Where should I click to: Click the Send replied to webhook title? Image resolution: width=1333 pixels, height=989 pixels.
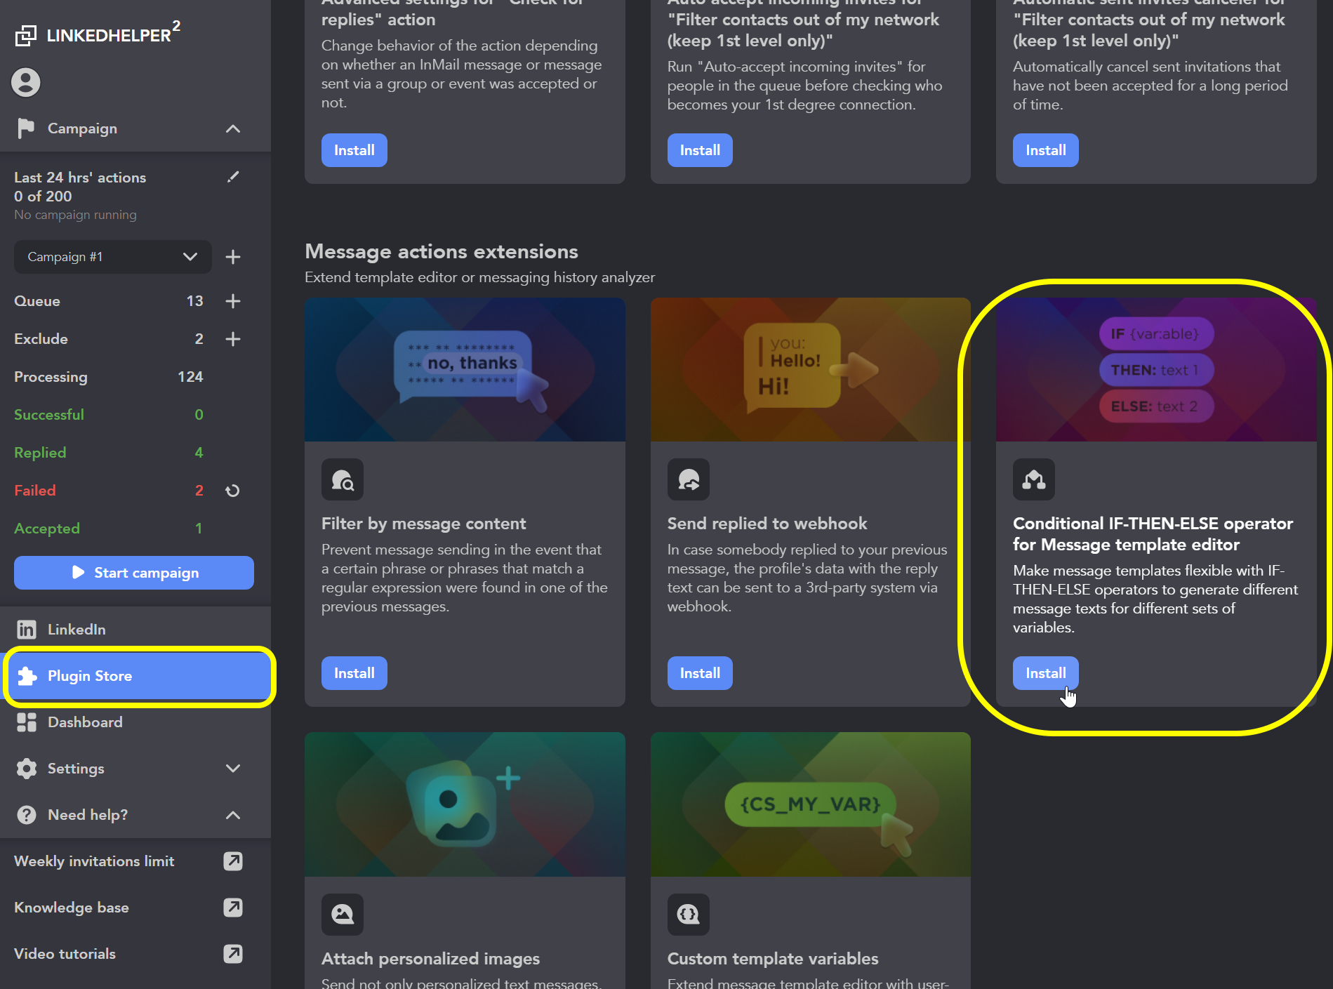point(767,524)
